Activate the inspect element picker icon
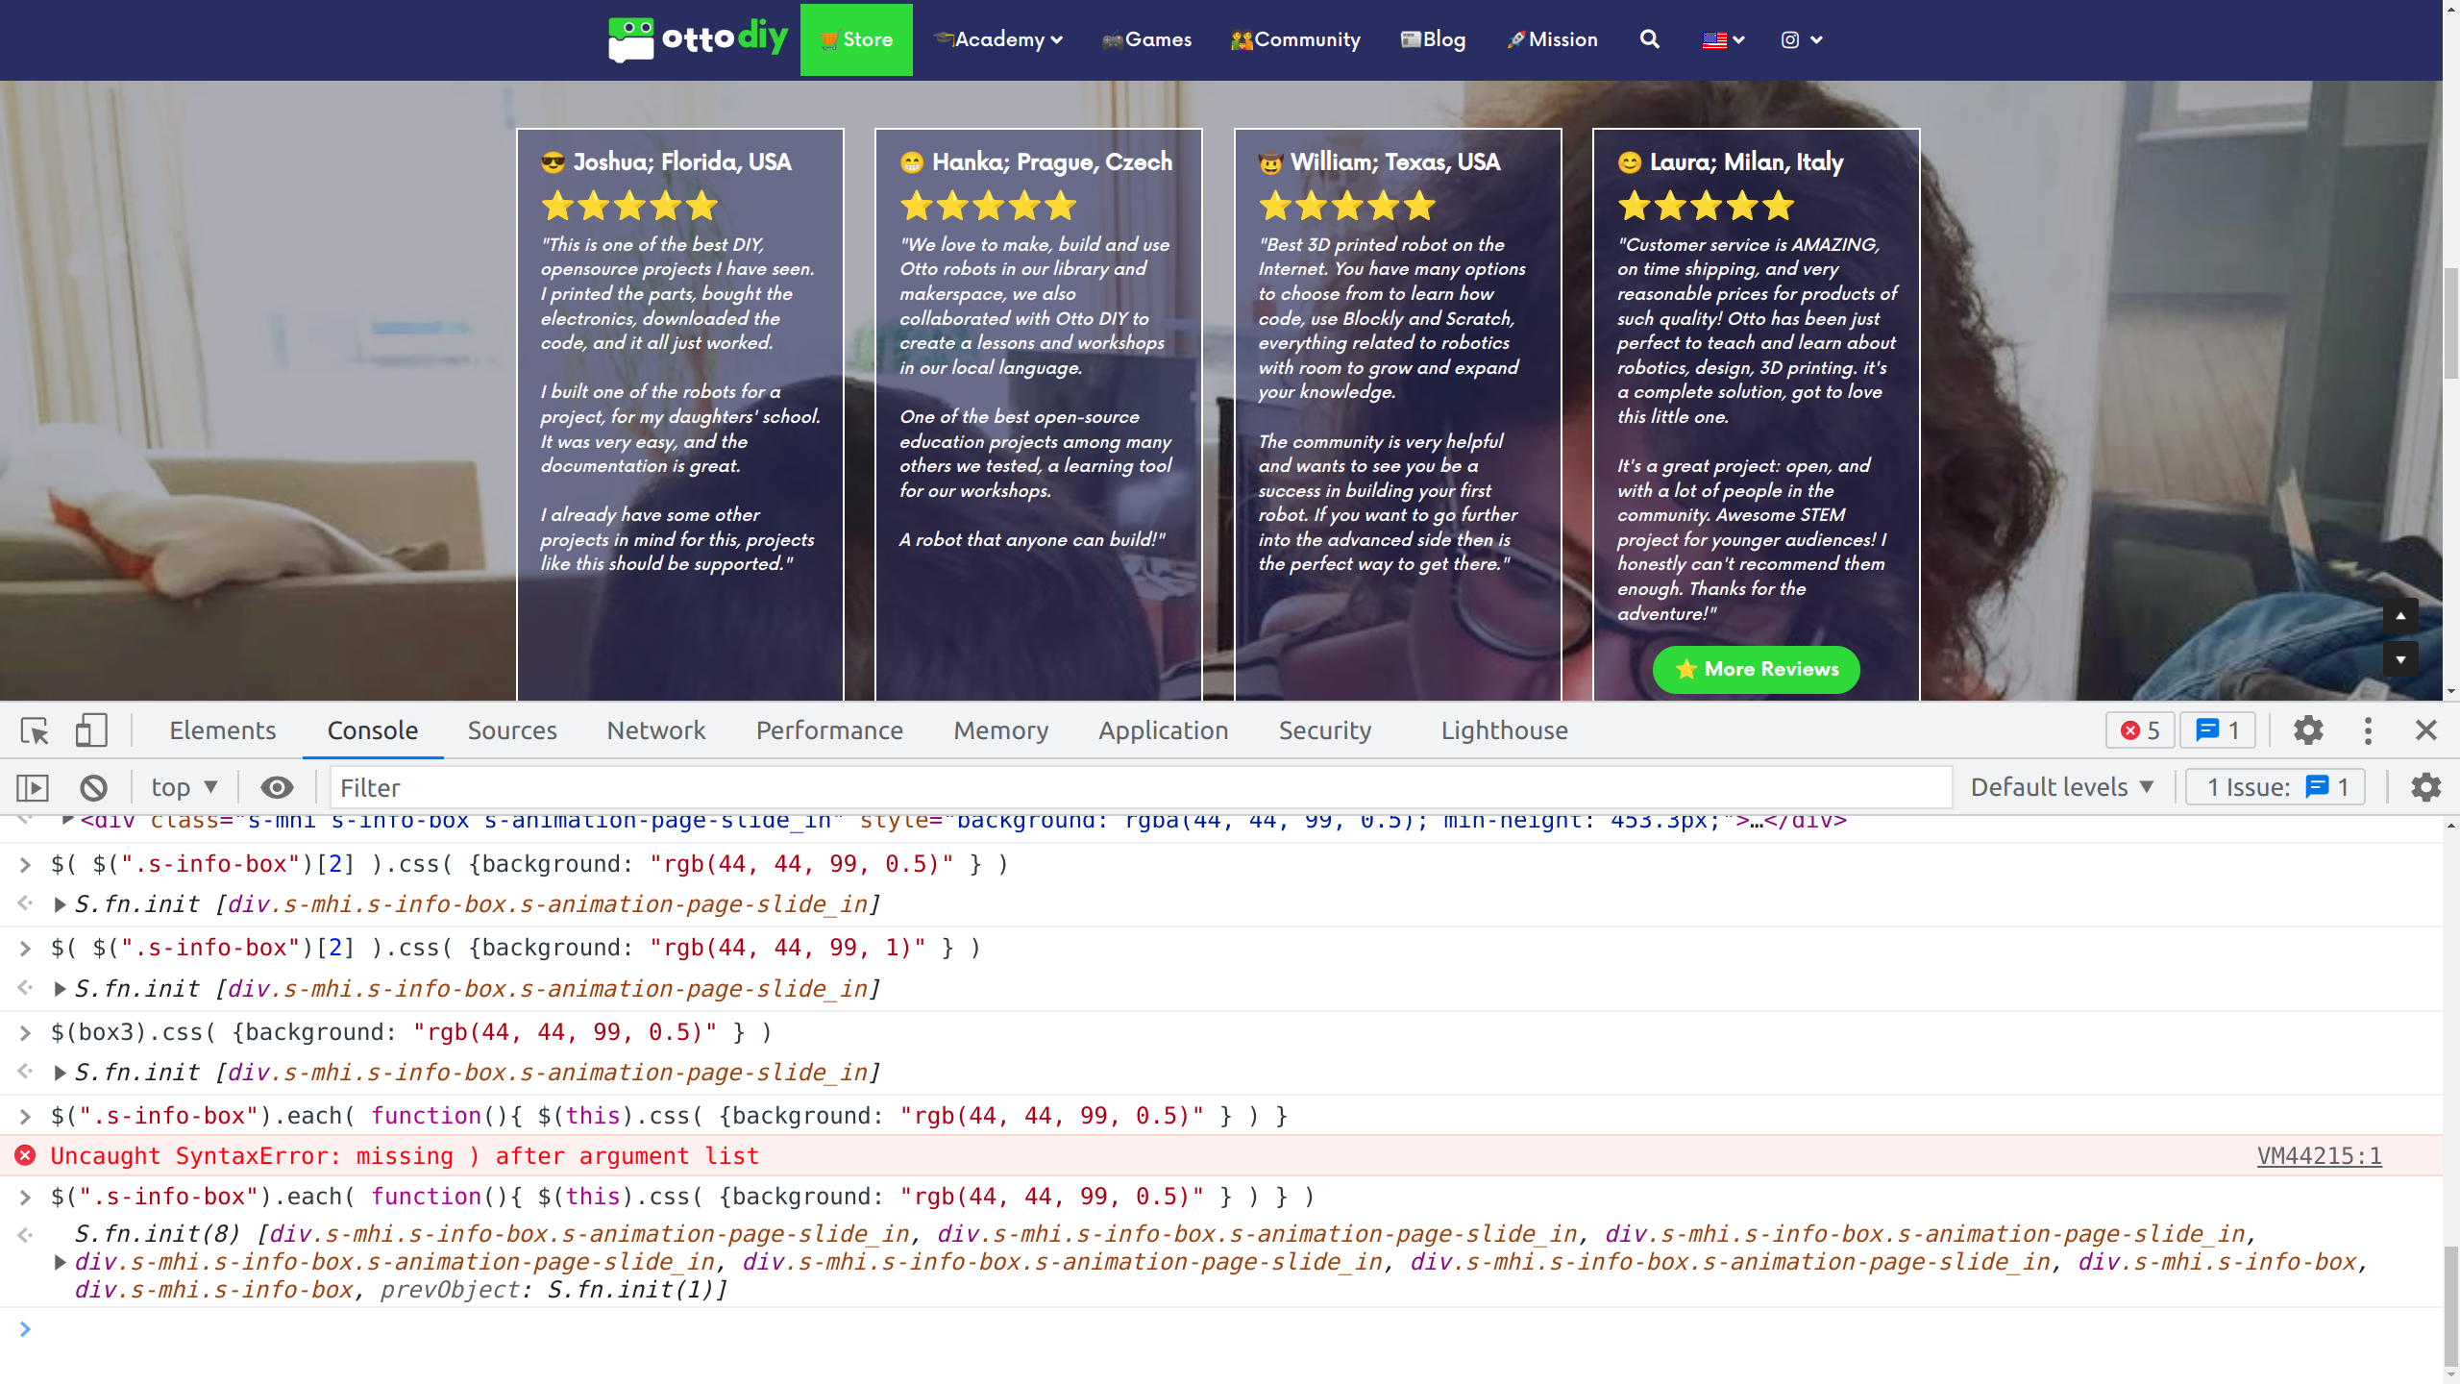The image size is (2460, 1384). coord(35,731)
